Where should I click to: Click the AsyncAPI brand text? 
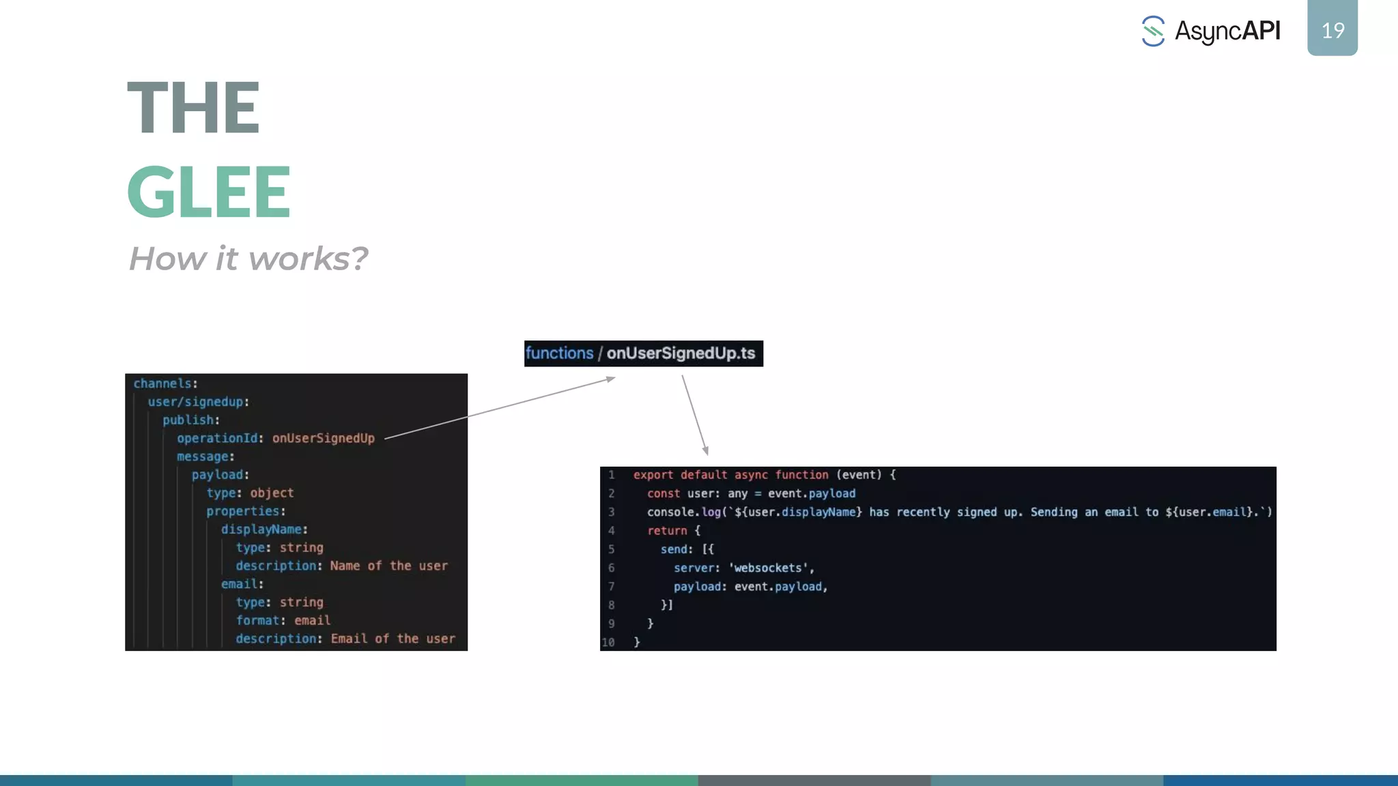(x=1227, y=31)
